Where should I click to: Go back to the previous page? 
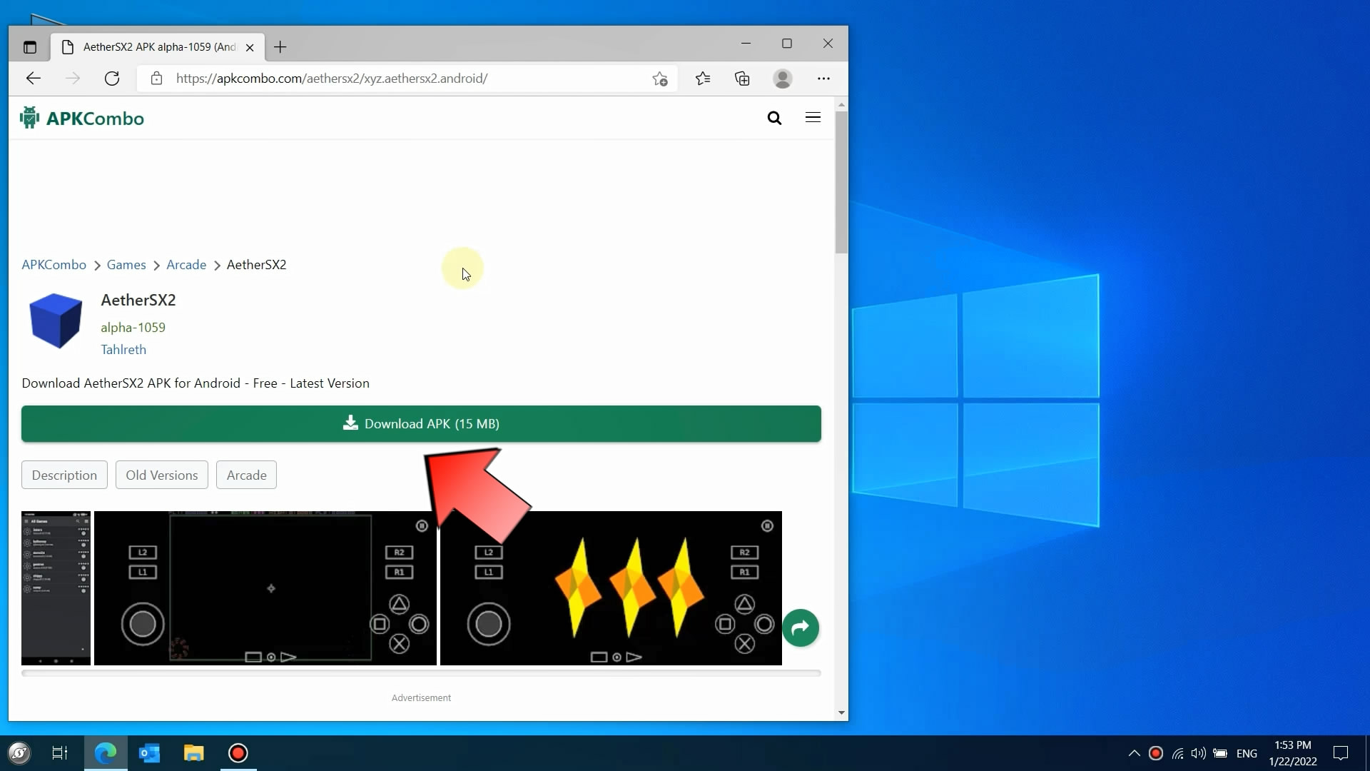point(34,79)
